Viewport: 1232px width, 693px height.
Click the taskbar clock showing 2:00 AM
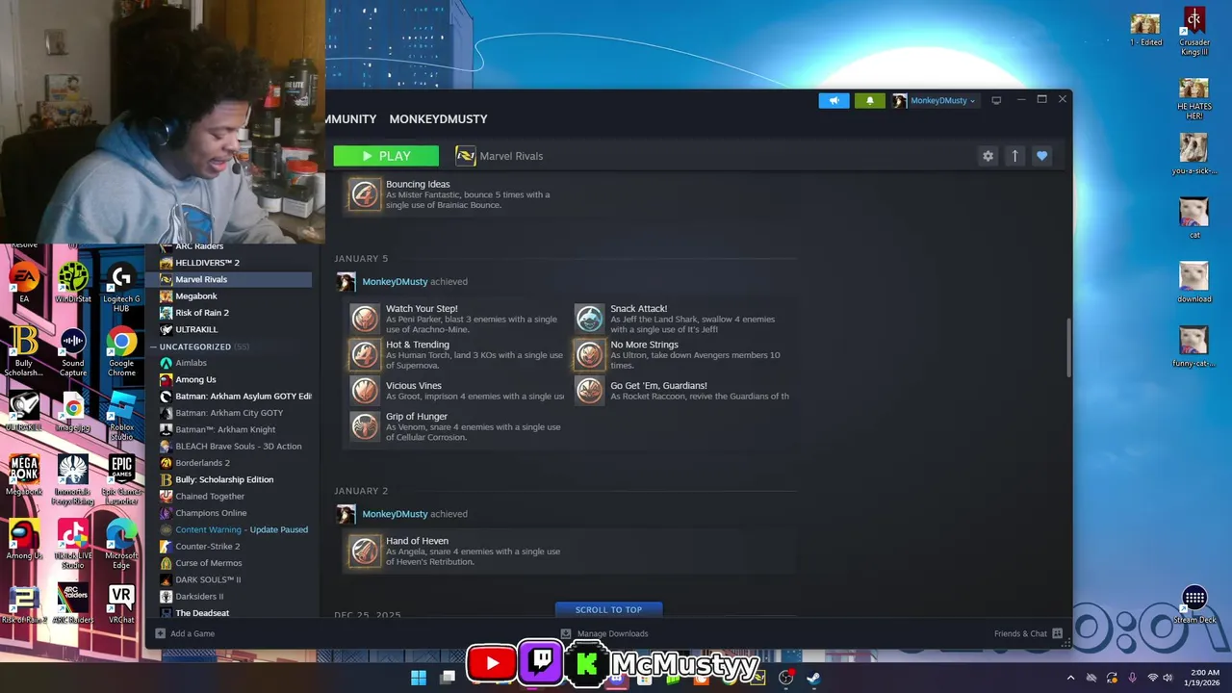click(x=1204, y=678)
